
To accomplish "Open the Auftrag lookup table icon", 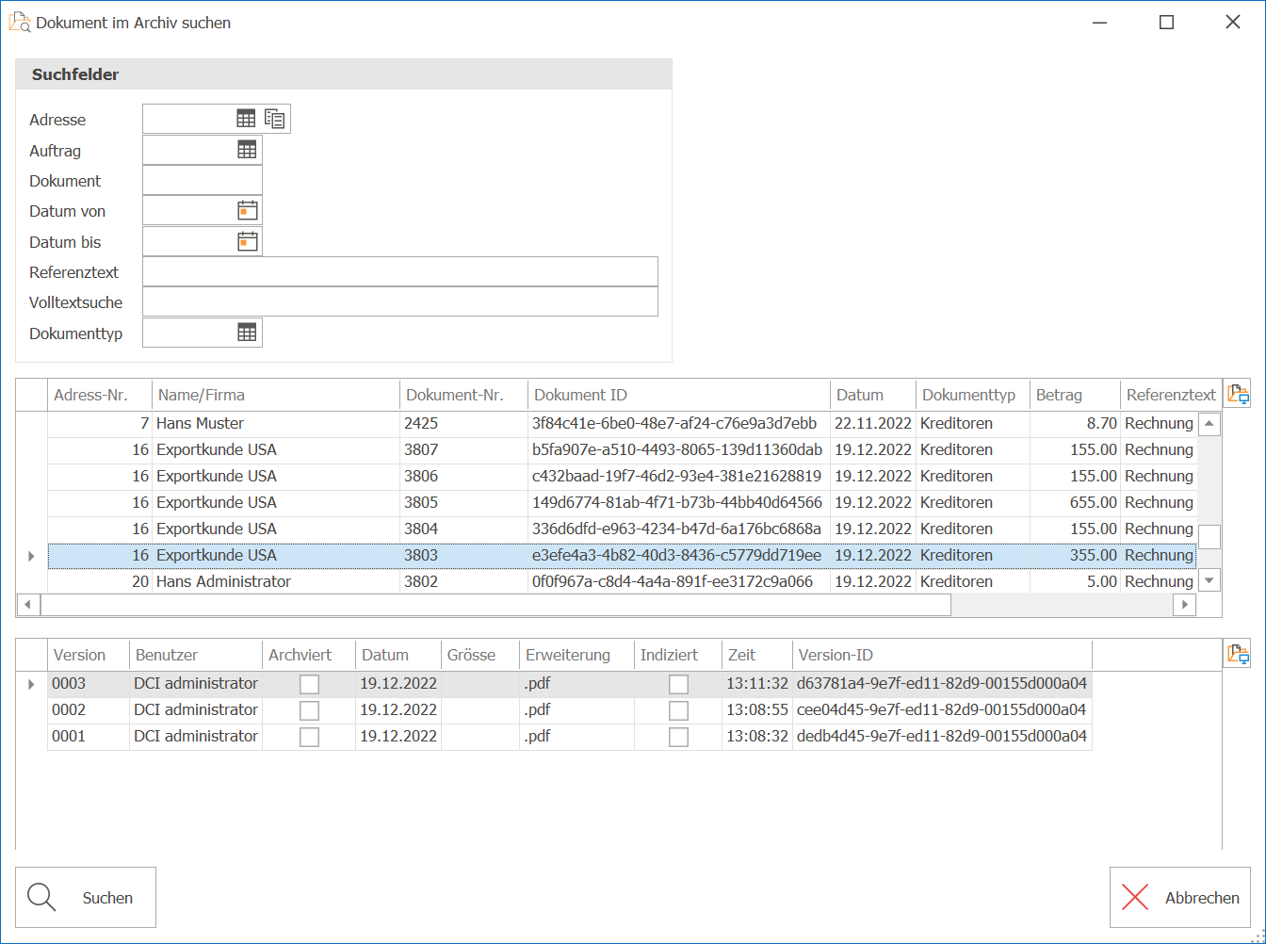I will pos(247,150).
